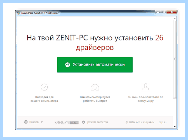Click the DriverPack logo in title bar
The image size is (188, 140).
point(18,13)
